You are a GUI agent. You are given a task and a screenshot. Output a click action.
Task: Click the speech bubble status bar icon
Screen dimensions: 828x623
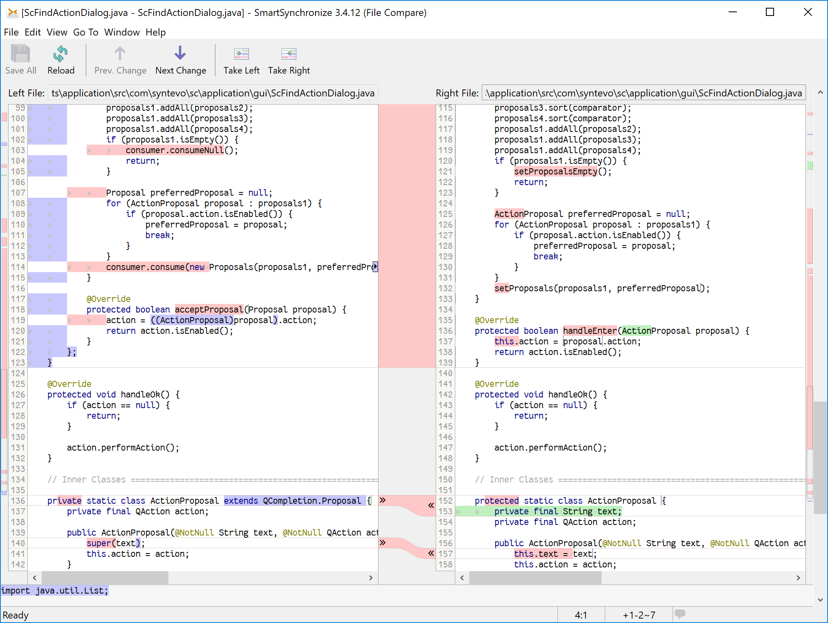point(680,614)
